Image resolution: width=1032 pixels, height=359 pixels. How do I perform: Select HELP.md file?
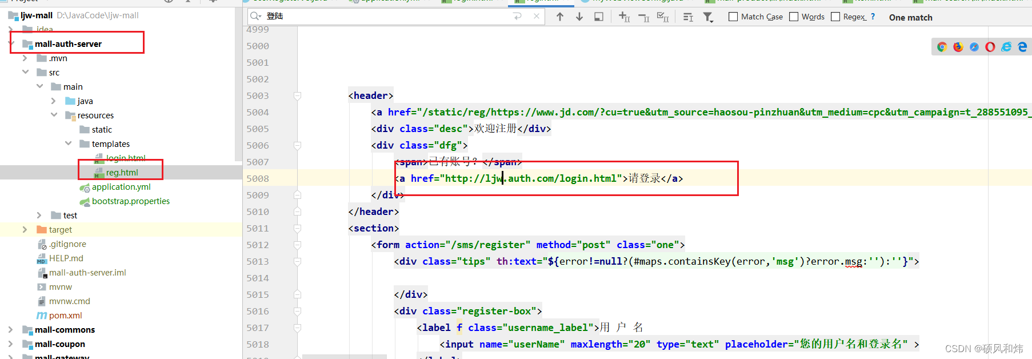pos(66,258)
